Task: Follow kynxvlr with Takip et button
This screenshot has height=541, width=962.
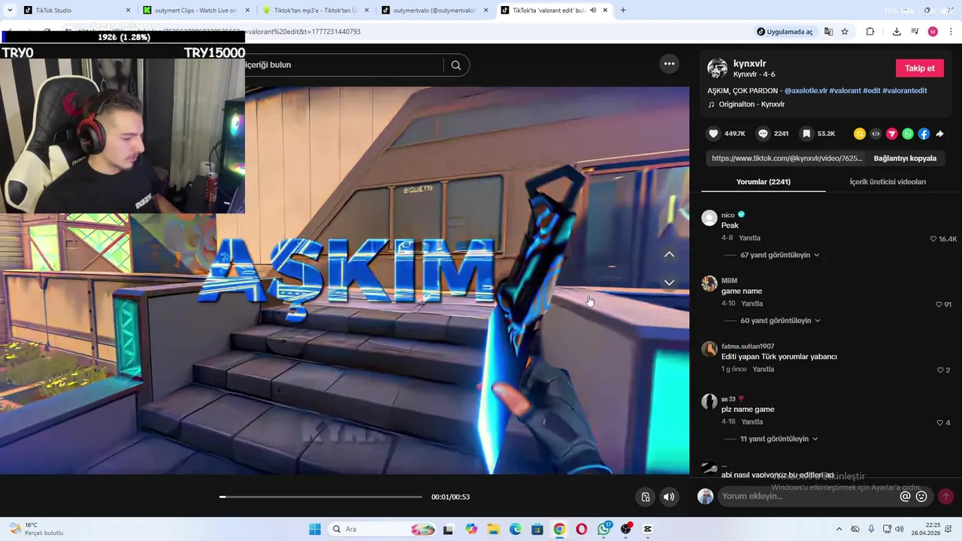Action: [919, 68]
